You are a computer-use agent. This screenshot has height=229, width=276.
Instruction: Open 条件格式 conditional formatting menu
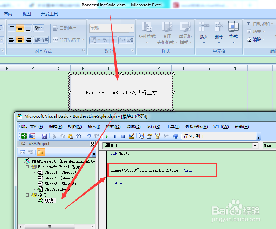(x=147, y=33)
